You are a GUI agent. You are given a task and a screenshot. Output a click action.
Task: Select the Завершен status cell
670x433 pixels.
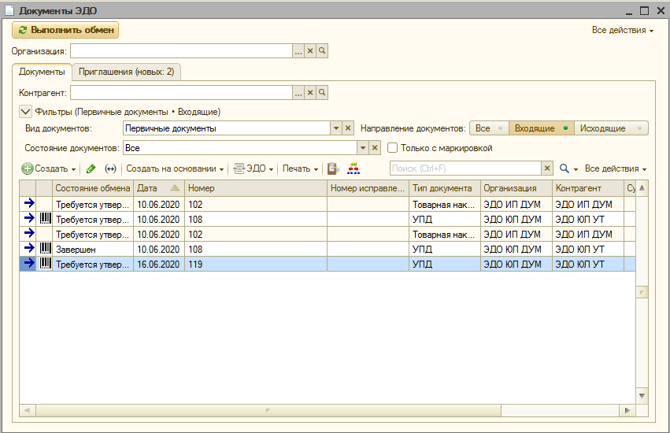coord(93,250)
